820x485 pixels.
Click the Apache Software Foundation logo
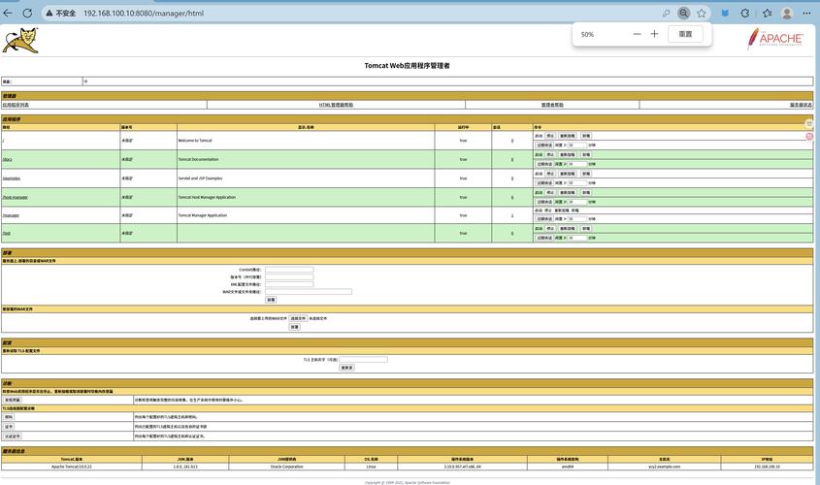click(775, 40)
